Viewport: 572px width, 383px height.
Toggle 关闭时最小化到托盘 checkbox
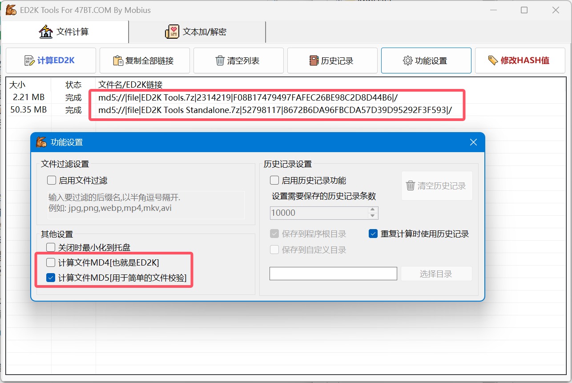pos(51,247)
